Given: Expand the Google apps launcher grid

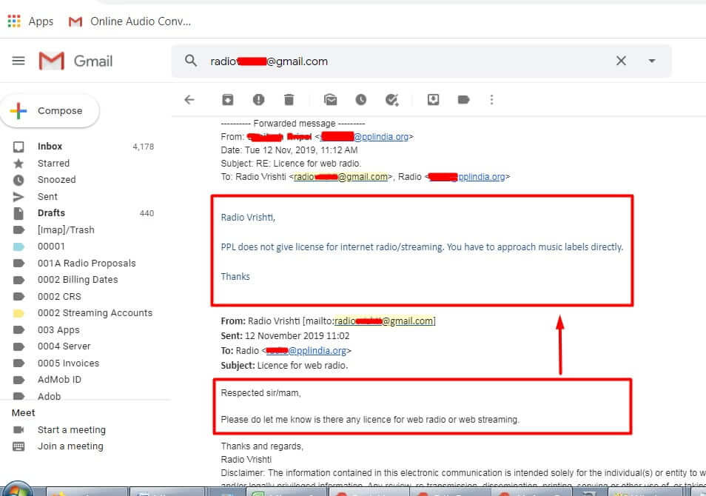Looking at the screenshot, I should 13,21.
